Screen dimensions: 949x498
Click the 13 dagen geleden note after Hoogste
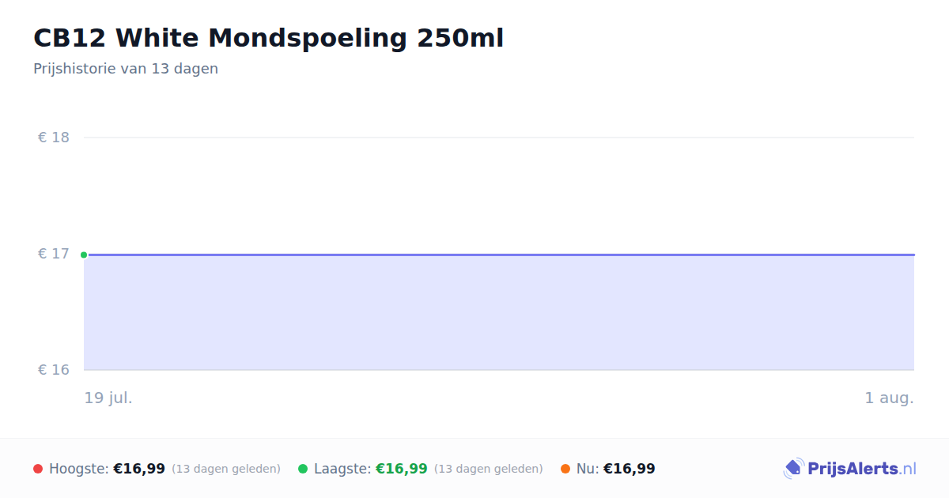coord(226,469)
